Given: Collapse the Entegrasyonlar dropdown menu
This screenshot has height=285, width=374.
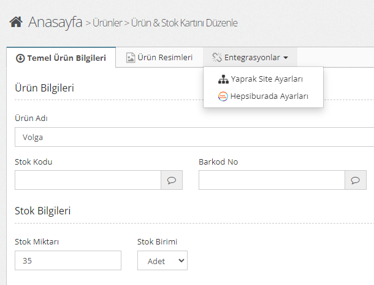Looking at the screenshot, I should point(250,57).
